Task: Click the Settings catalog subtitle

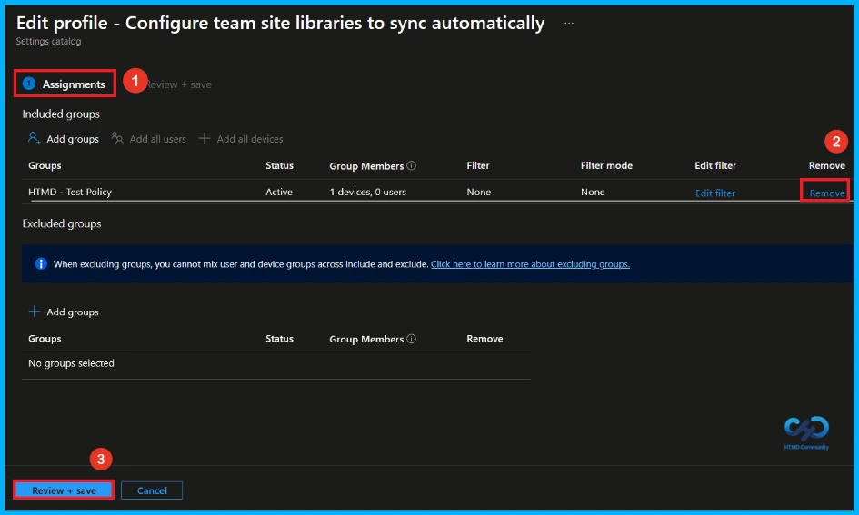Action: pyautogui.click(x=48, y=41)
